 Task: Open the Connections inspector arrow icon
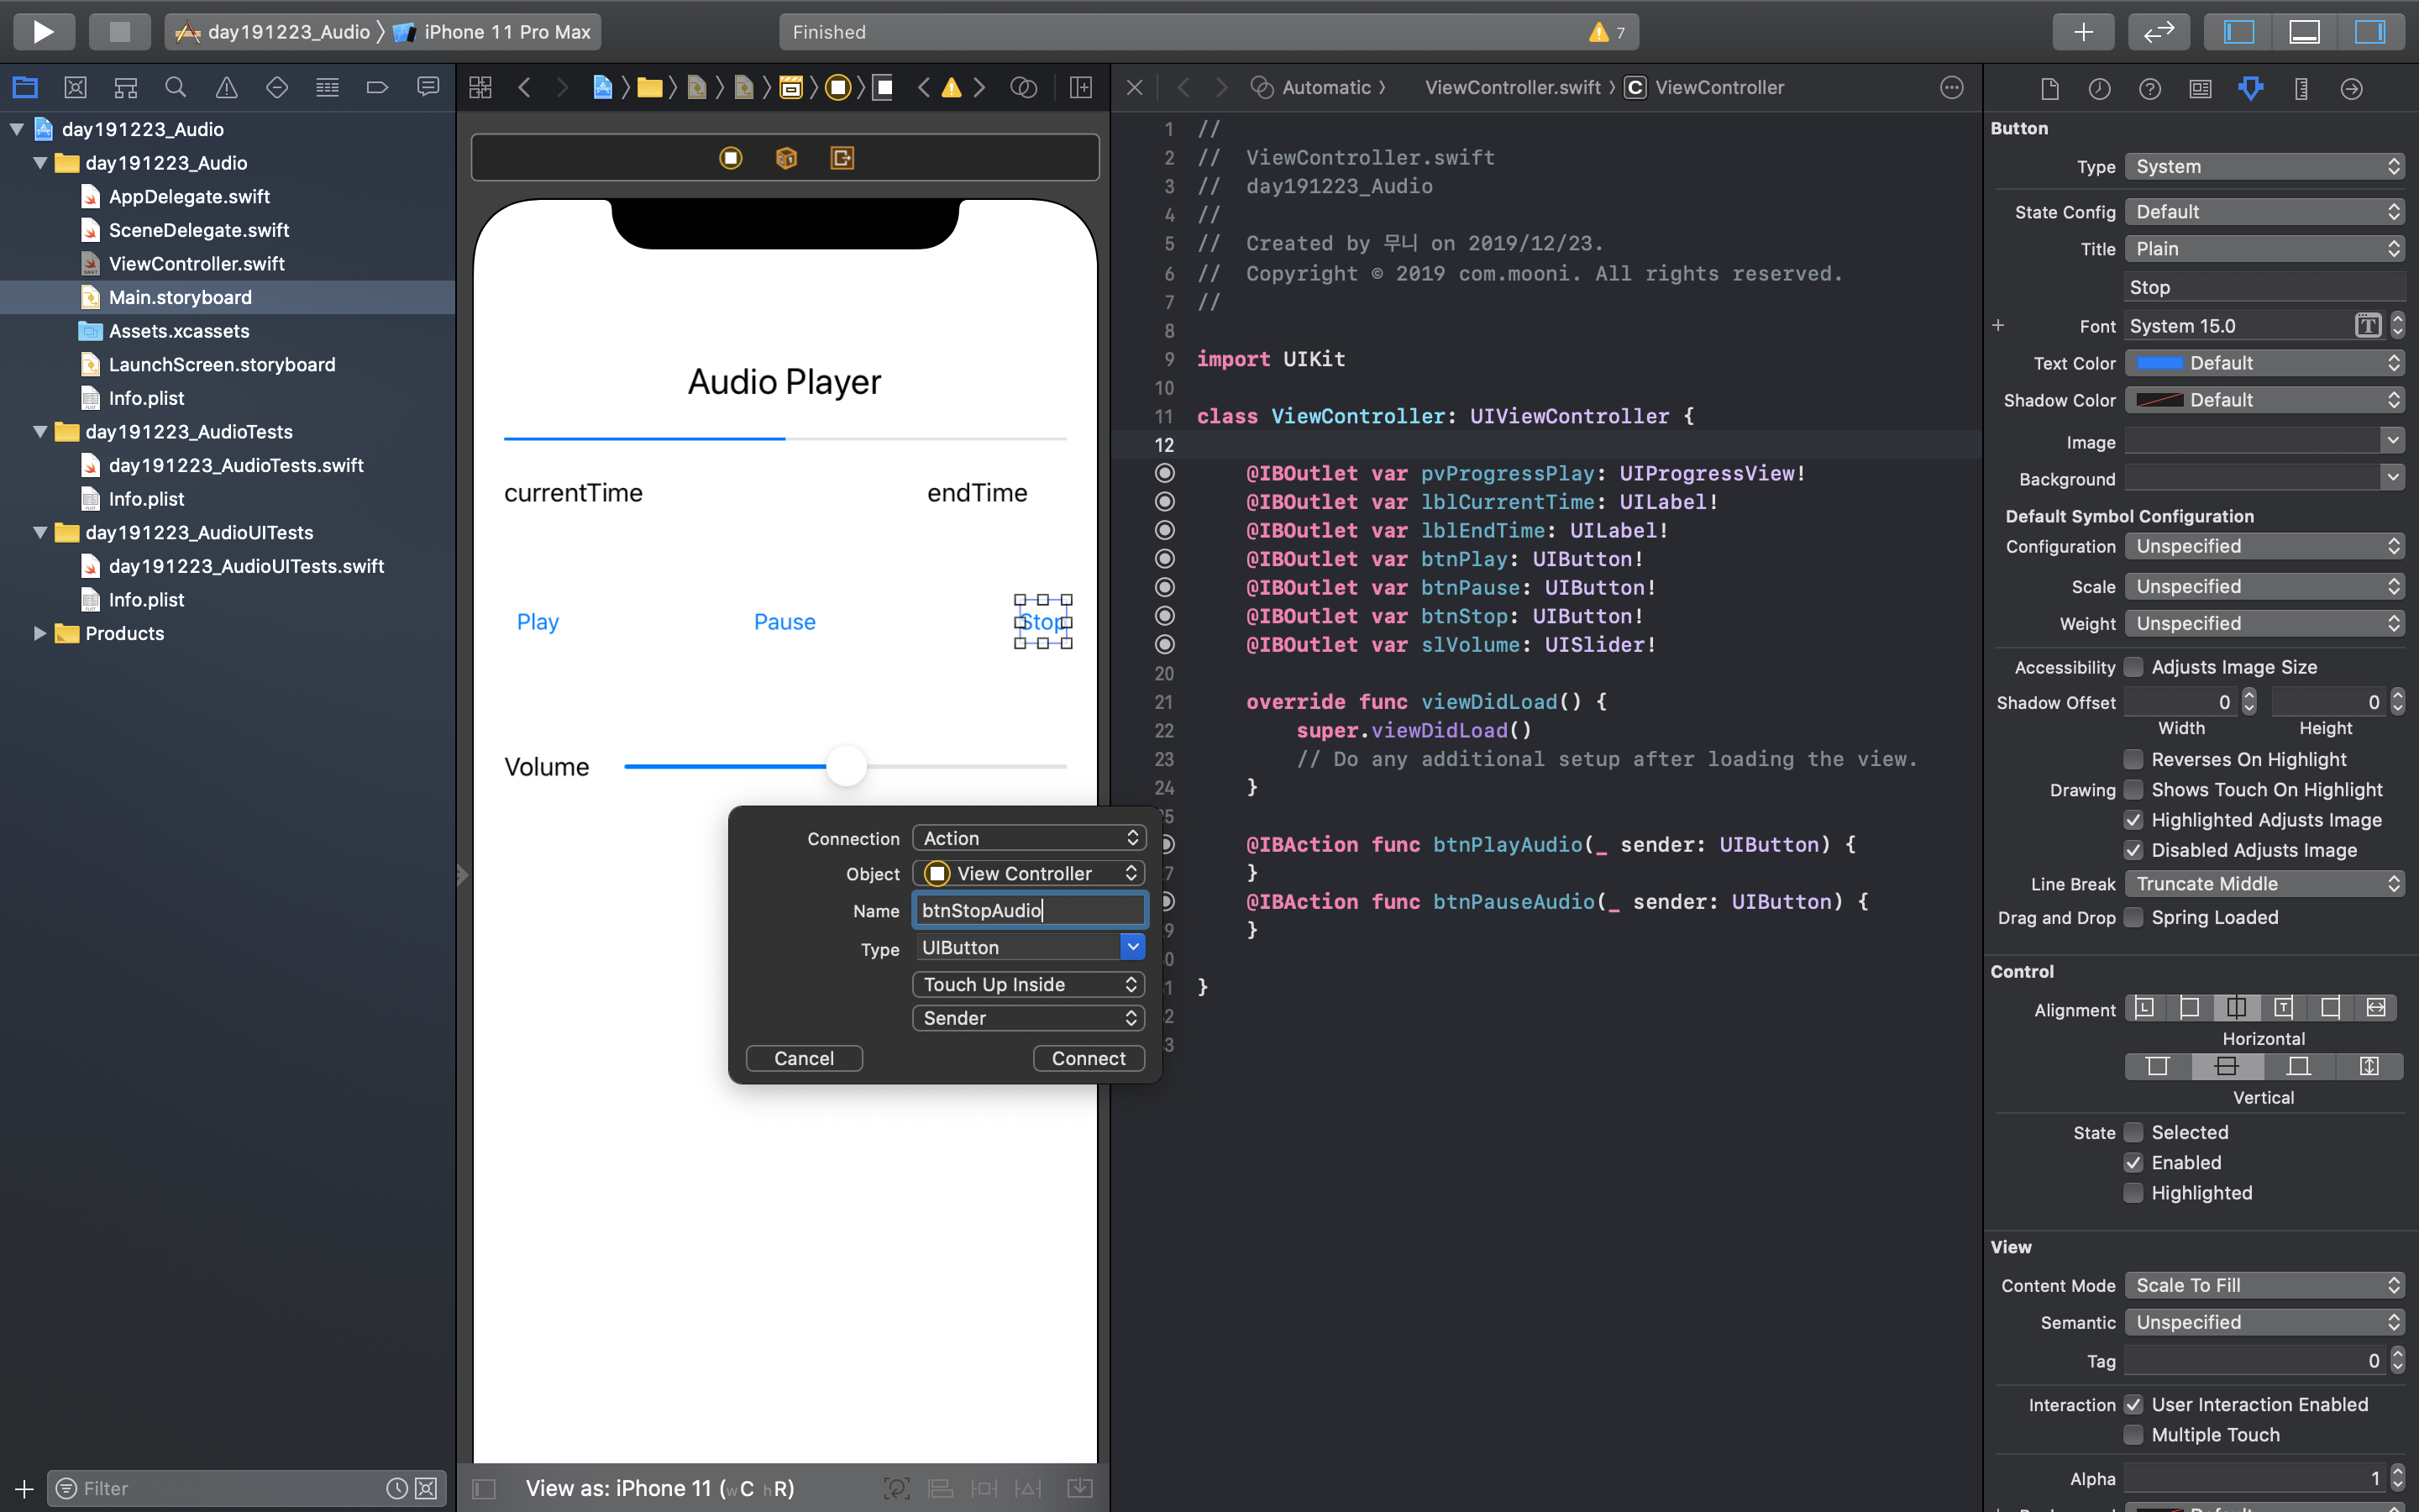(x=2351, y=88)
